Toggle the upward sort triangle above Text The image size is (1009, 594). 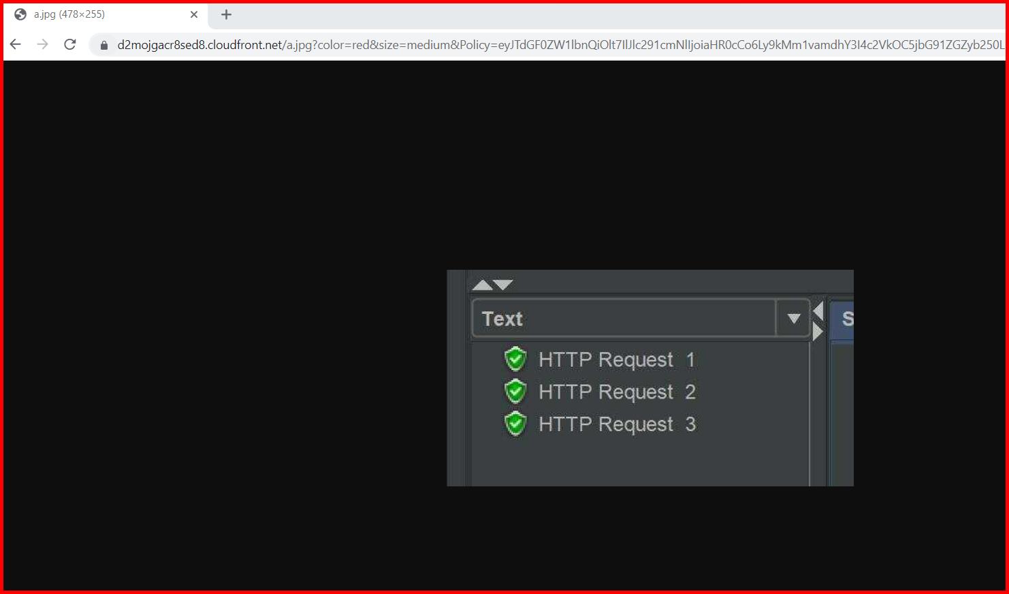(x=482, y=284)
